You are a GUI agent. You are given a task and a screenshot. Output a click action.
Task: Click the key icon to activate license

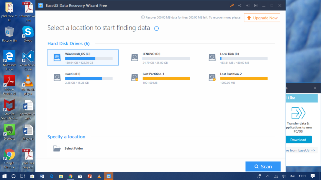point(232,6)
